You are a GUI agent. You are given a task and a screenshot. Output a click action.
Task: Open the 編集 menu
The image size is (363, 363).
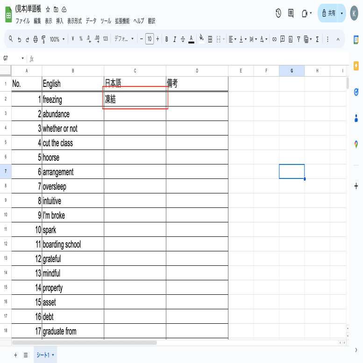(37, 21)
